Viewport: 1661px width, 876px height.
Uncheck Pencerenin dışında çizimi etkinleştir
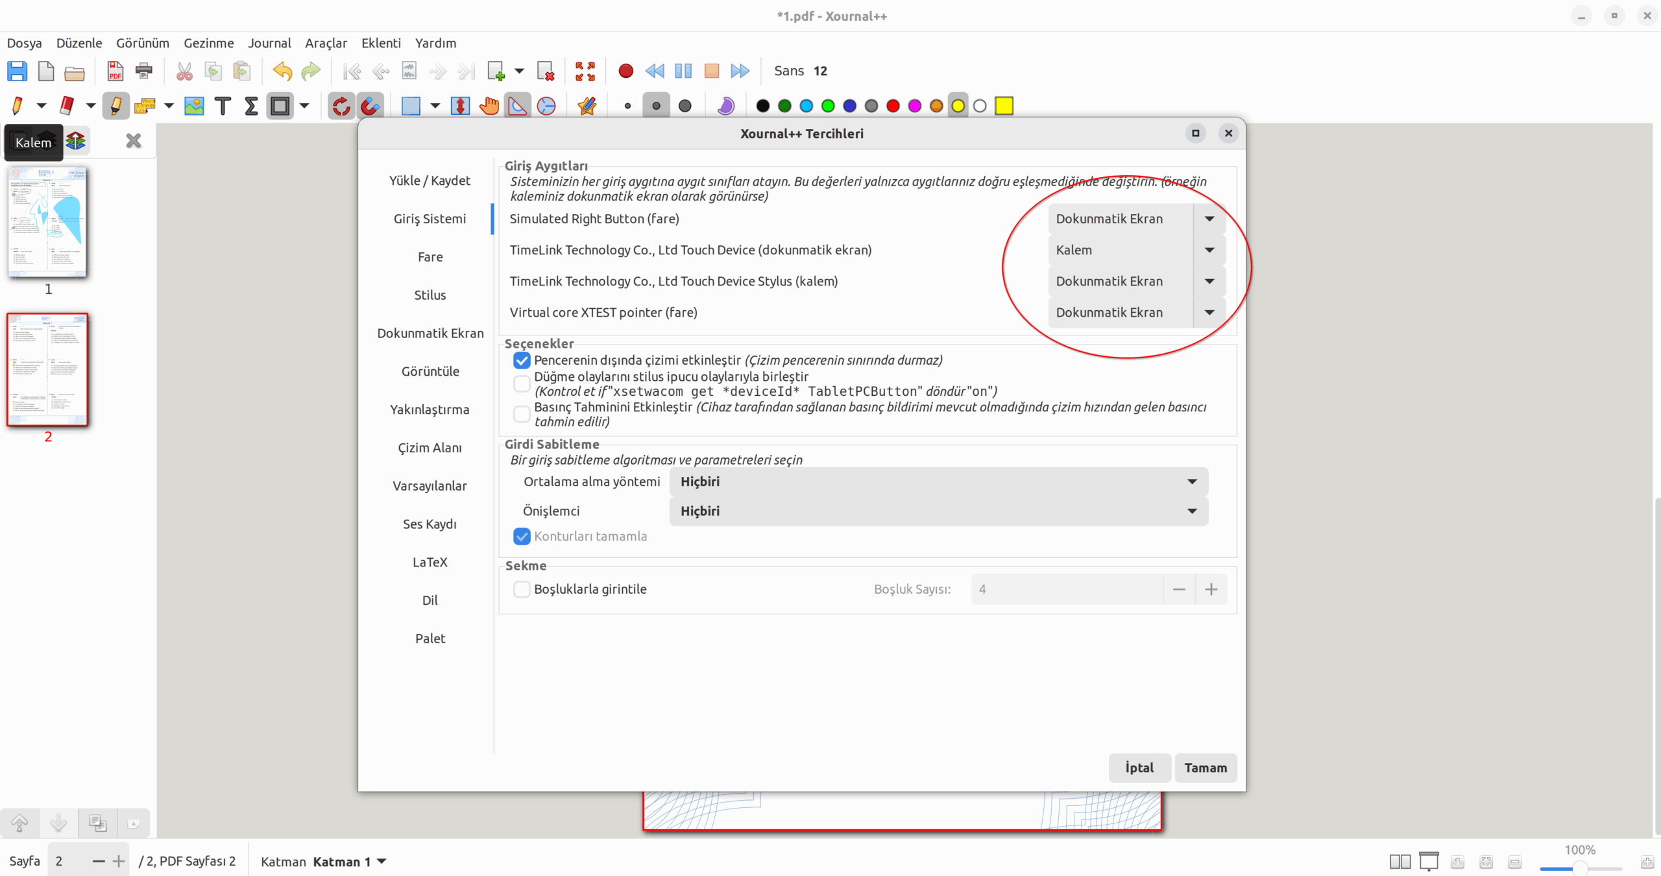point(522,360)
